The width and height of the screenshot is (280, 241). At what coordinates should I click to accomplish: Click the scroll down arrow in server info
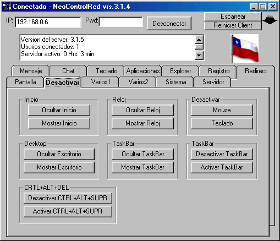point(199,55)
